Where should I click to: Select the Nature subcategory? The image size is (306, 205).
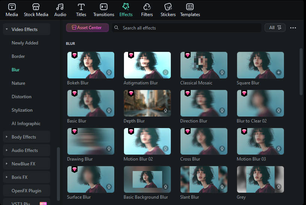(x=18, y=83)
